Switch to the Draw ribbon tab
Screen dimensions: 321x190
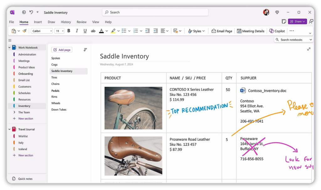(x=51, y=22)
